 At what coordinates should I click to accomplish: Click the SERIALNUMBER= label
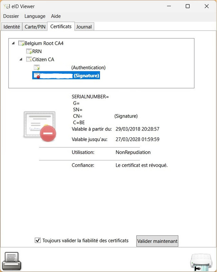pyautogui.click(x=90, y=97)
